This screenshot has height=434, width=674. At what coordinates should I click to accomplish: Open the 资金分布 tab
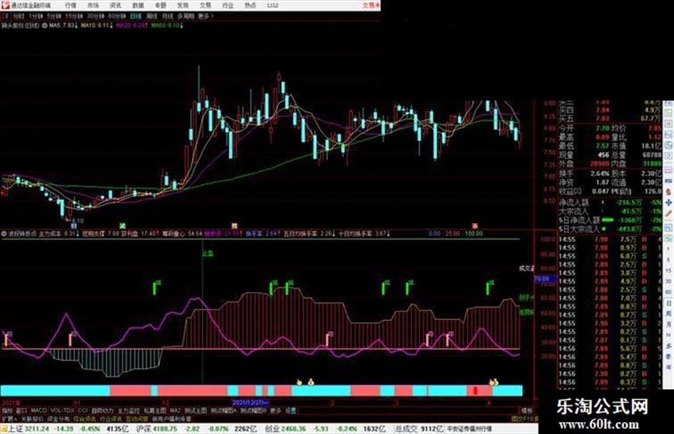[58, 418]
